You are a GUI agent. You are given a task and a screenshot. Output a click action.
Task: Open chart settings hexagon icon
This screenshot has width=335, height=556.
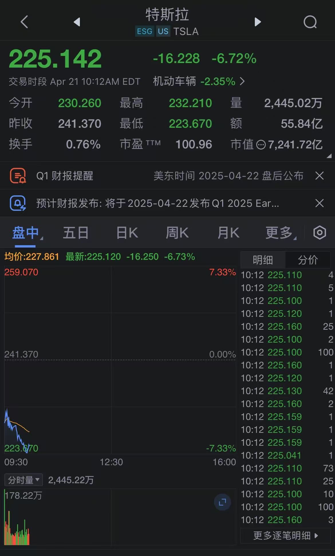coord(320,233)
